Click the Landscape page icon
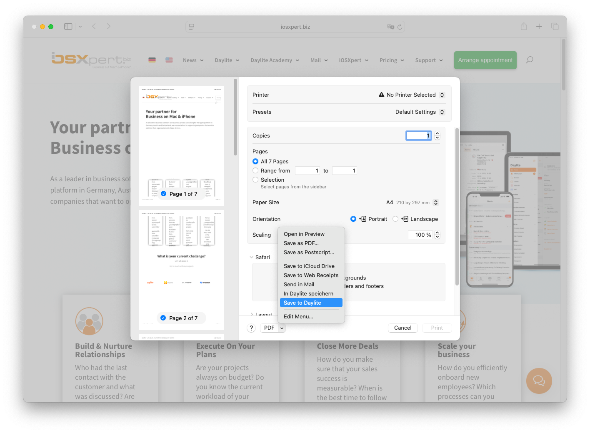This screenshot has width=590, height=433. [x=405, y=219]
